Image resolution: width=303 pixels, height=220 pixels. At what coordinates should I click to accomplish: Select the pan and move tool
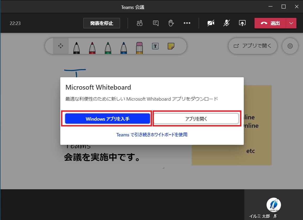61,46
